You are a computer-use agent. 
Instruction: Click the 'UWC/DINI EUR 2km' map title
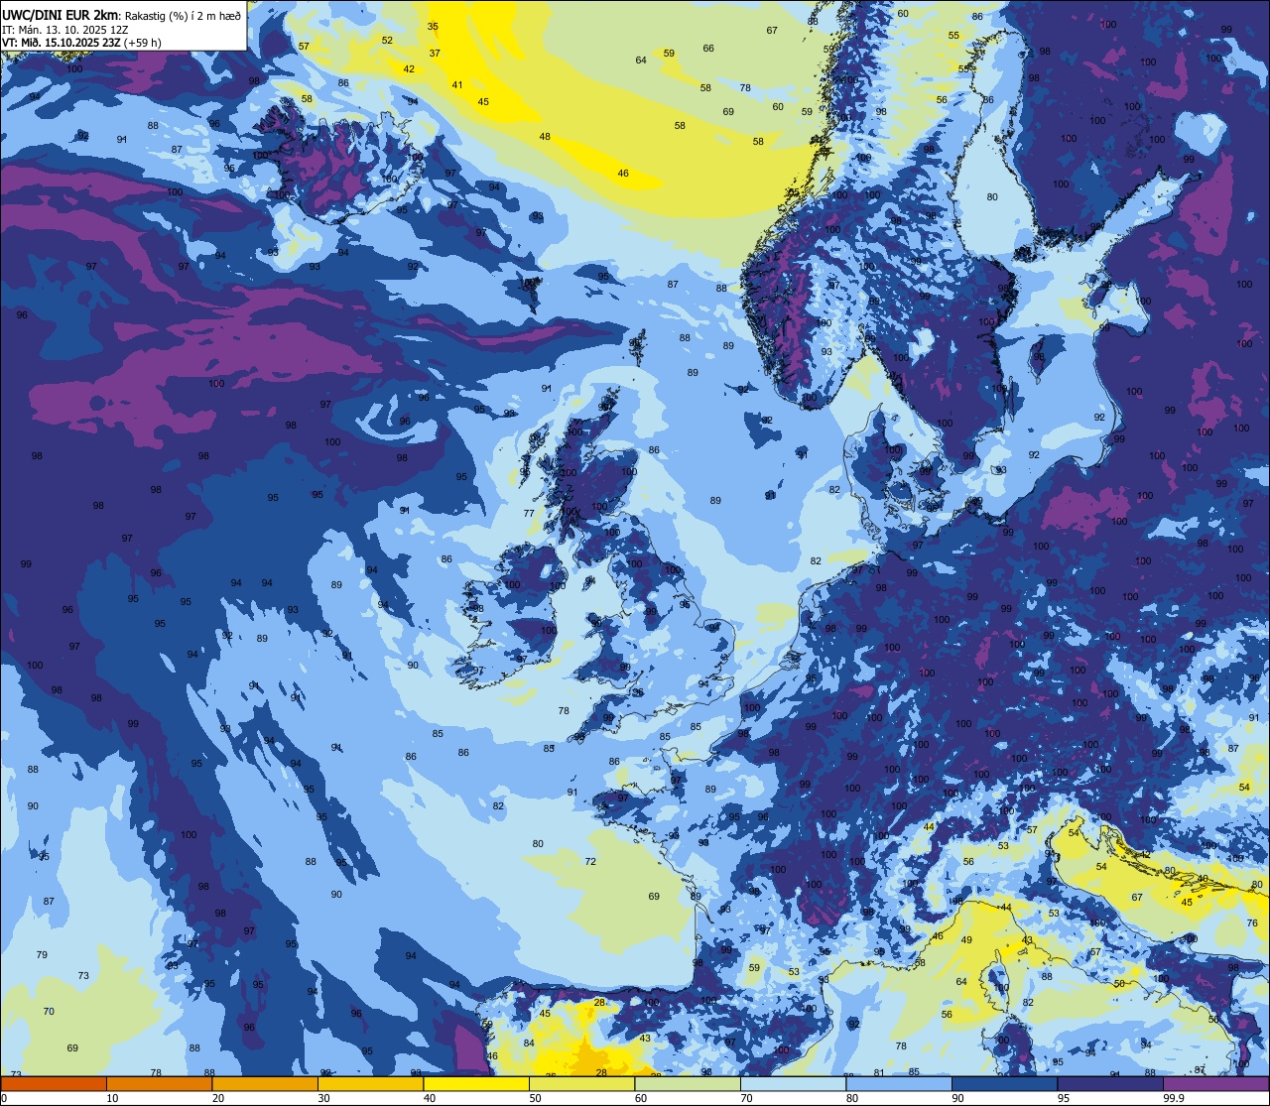(61, 13)
